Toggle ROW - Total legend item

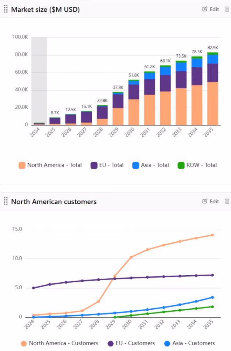coord(197,165)
